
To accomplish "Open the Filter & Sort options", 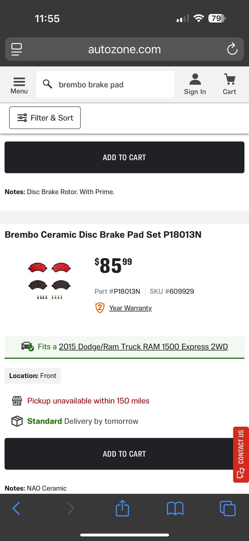I will 45,118.
